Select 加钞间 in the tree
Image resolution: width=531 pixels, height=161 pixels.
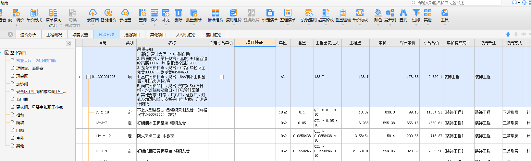tap(22, 84)
